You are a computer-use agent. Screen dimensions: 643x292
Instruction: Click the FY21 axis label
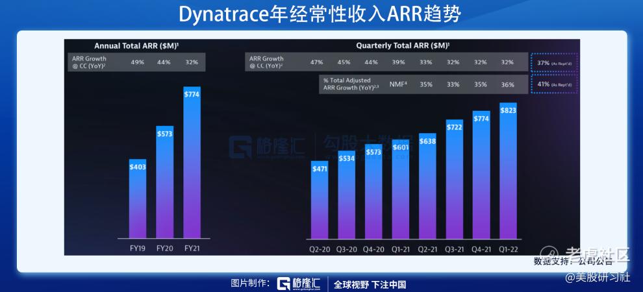point(192,249)
